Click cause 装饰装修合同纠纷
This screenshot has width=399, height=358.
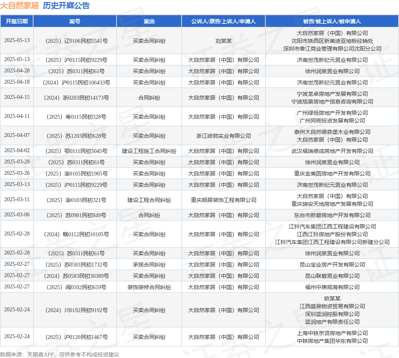(149, 287)
